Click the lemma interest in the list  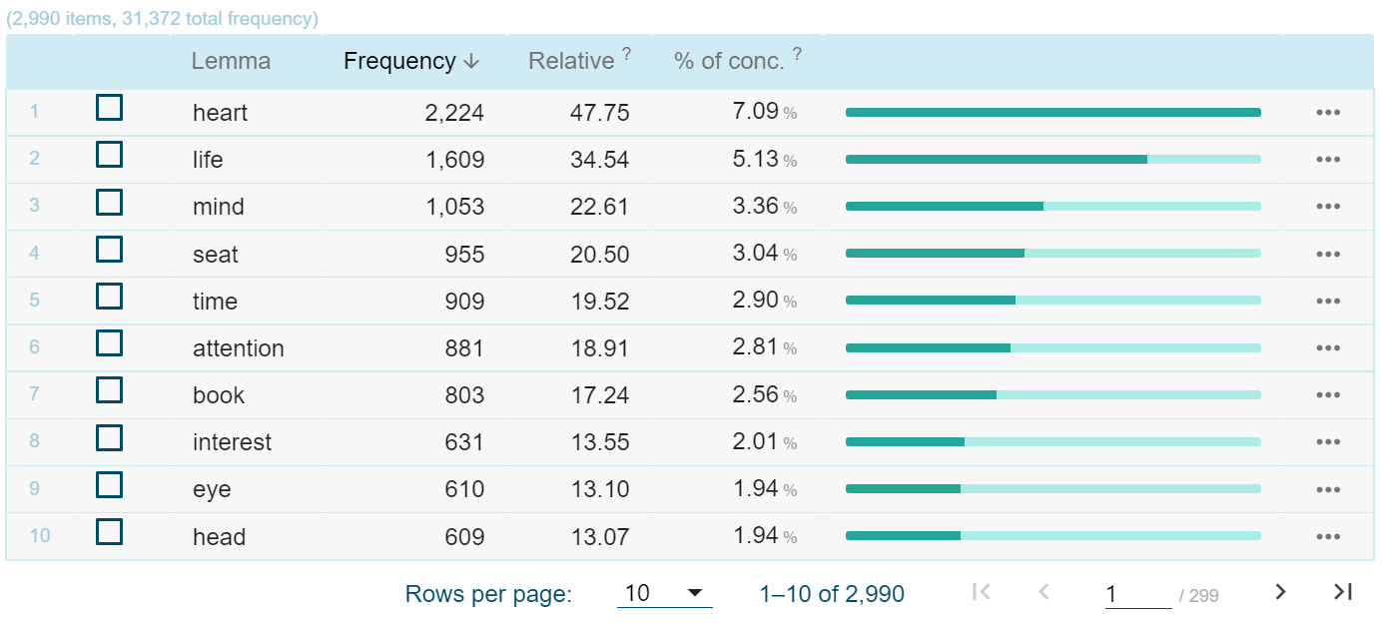point(232,442)
